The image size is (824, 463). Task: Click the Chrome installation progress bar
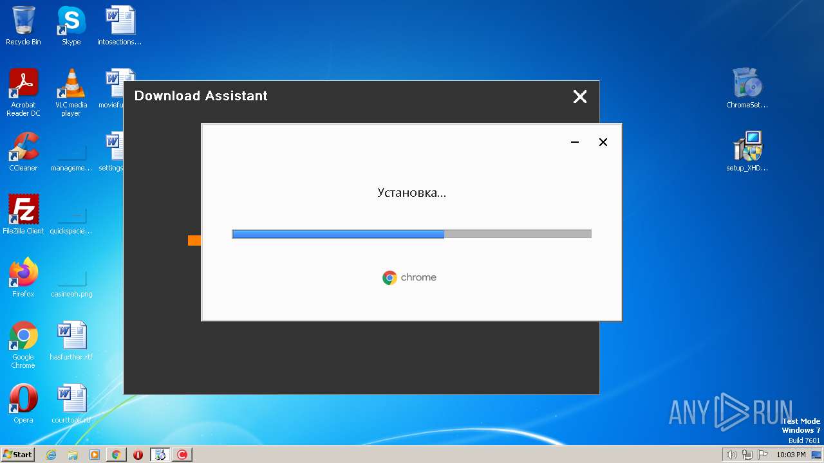(411, 234)
